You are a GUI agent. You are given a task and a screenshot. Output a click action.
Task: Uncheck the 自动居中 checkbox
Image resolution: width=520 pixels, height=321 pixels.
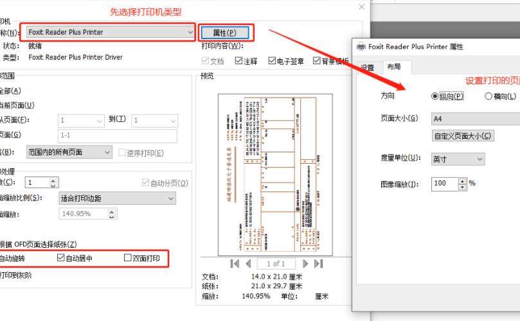pyautogui.click(x=60, y=257)
